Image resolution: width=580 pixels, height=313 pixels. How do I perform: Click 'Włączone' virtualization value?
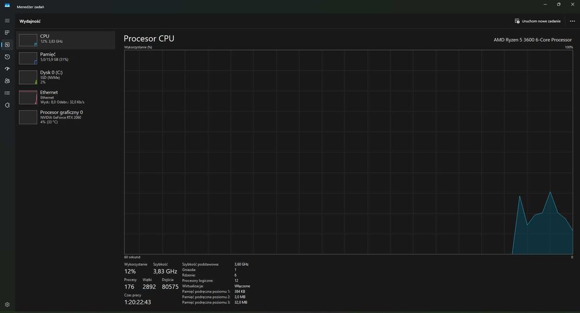(x=242, y=286)
